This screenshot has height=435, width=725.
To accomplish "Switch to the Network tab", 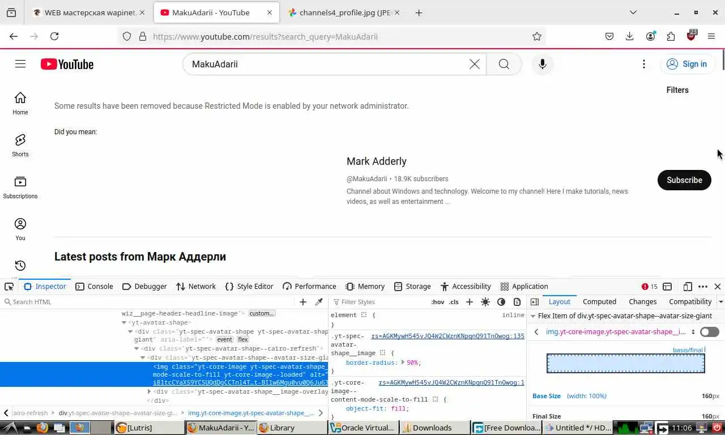I will [x=196, y=287].
